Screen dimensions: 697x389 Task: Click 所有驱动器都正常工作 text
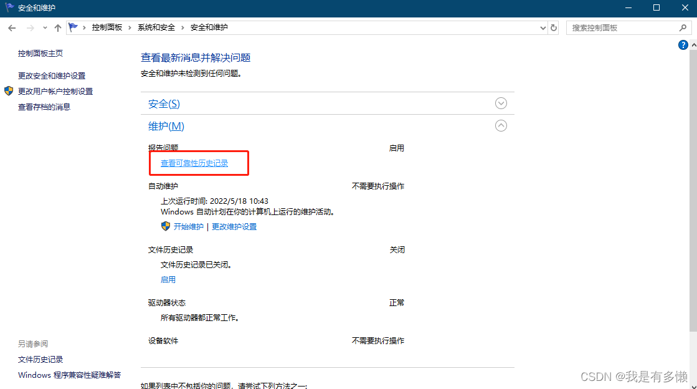199,318
